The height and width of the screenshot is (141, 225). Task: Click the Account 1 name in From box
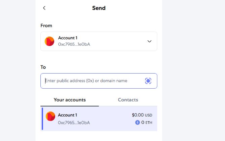click(x=68, y=38)
